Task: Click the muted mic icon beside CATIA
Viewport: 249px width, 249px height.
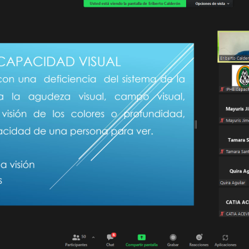Action: coord(222,214)
